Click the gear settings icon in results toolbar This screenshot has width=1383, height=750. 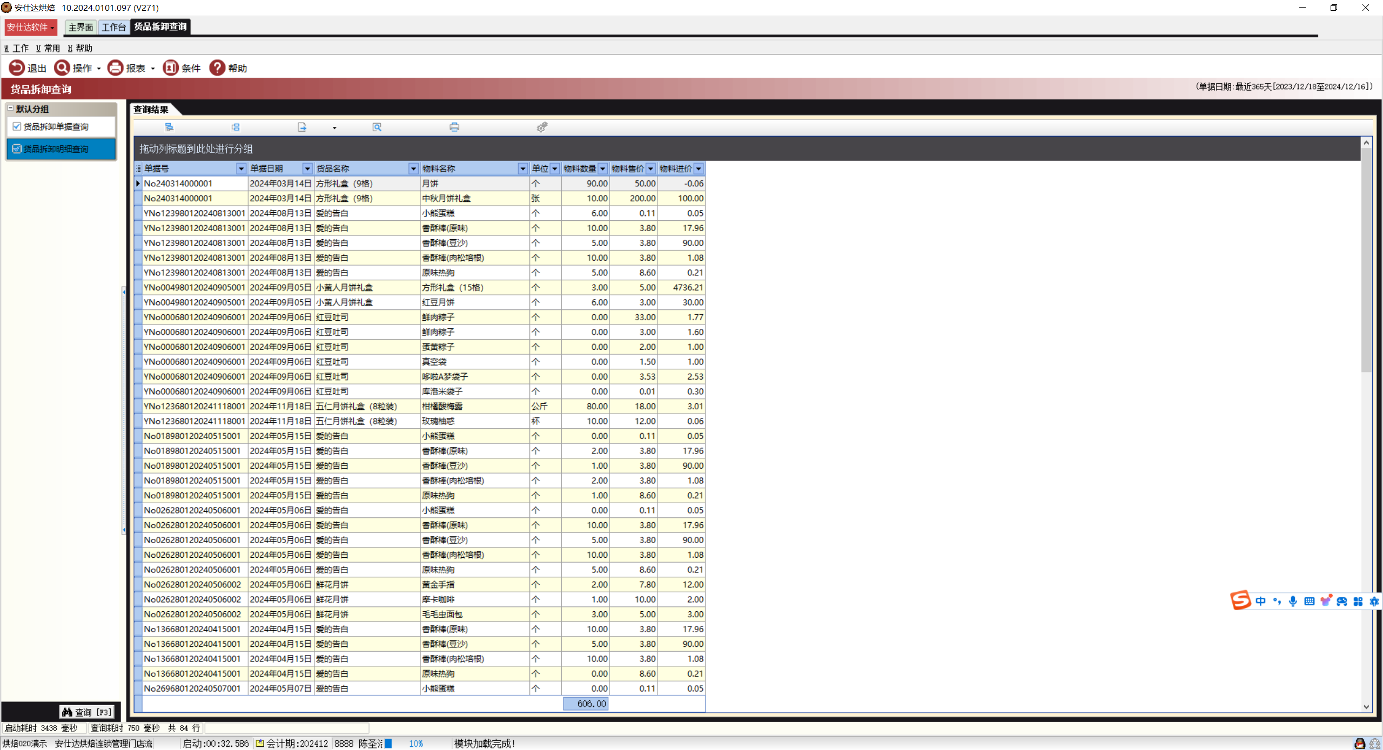click(x=542, y=127)
